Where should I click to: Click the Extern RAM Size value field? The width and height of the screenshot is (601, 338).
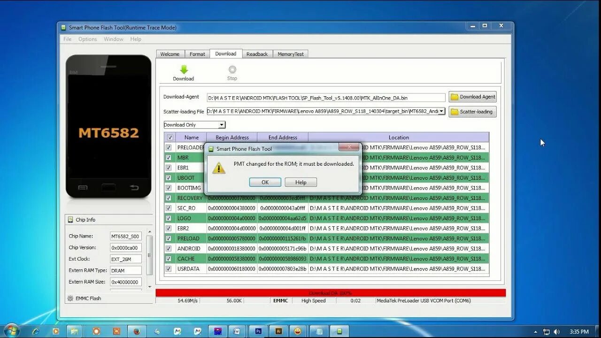point(126,282)
